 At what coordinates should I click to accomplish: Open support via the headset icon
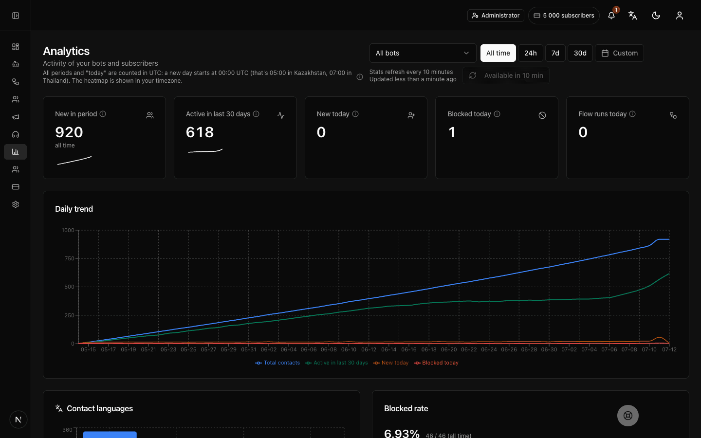click(16, 134)
